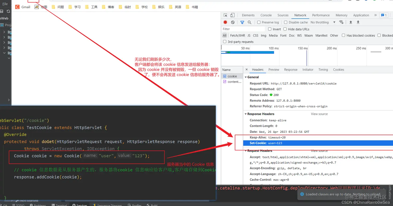Open the 临时 bookmark folder
The width and height of the screenshot is (393, 206).
(x=125, y=7)
